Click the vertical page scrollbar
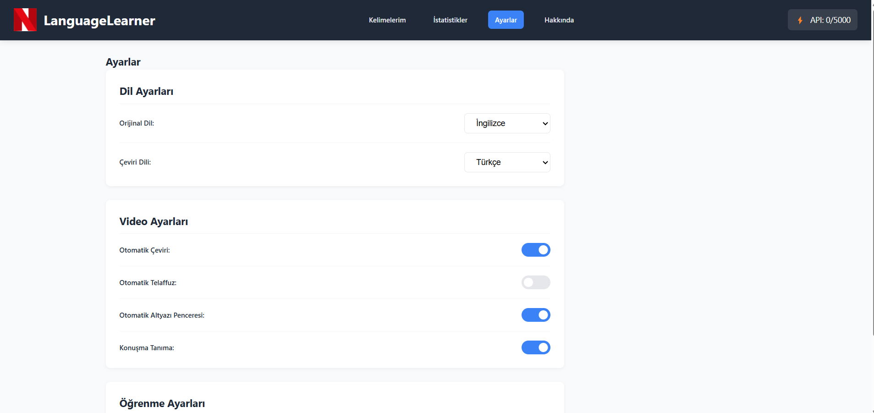Viewport: 874px width, 413px height. (872, 183)
